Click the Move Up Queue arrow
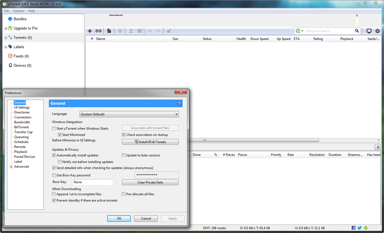The height and width of the screenshot is (233, 384). point(150,31)
